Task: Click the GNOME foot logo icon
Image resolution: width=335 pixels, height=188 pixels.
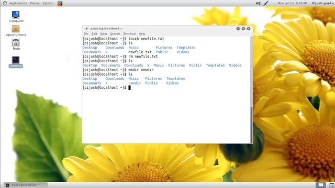Action: point(5,3)
